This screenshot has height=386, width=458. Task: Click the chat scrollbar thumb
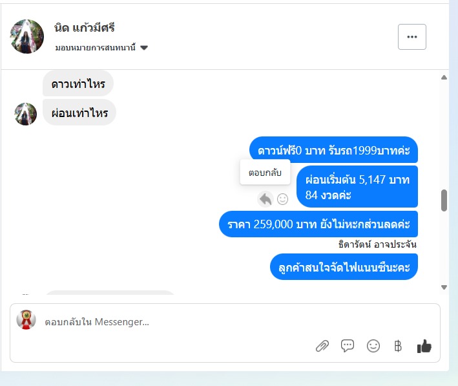click(444, 200)
